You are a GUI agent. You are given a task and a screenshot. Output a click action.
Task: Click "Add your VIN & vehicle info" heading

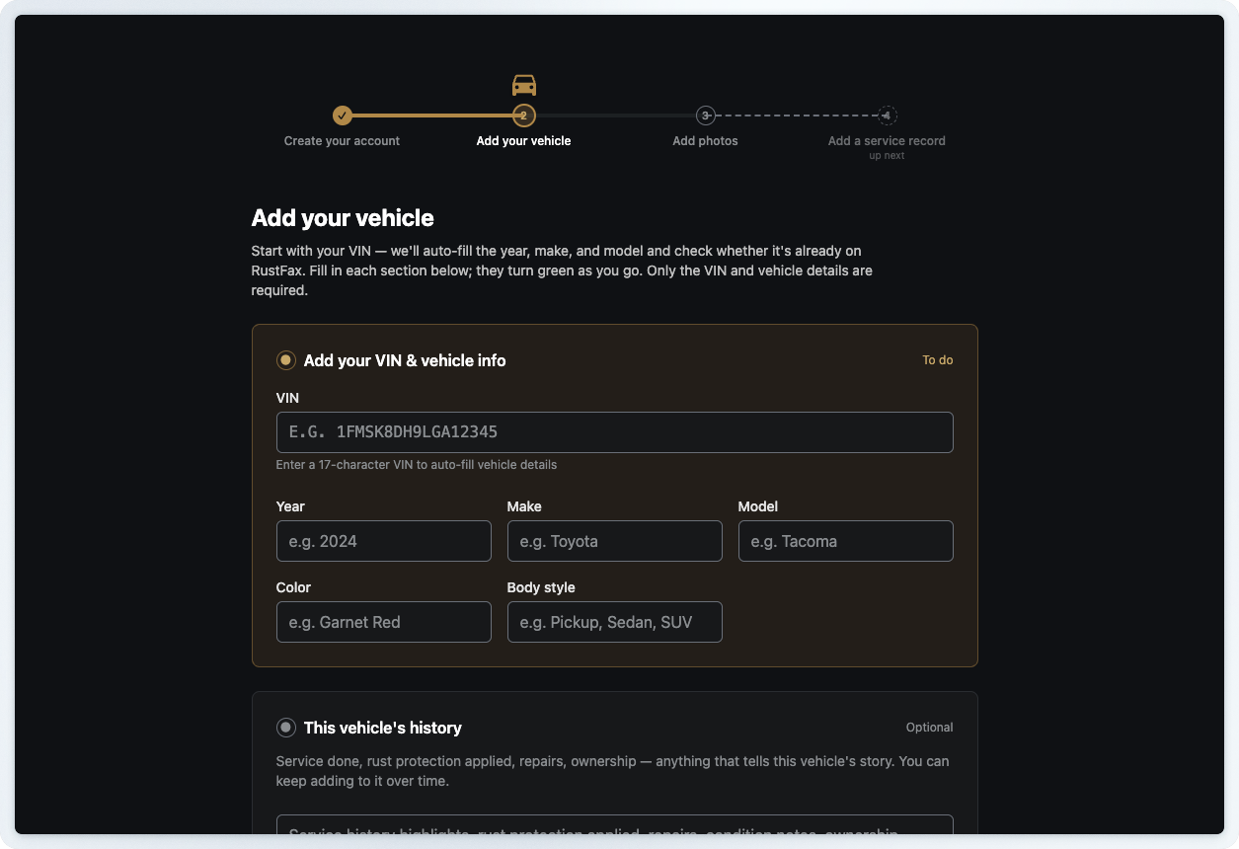[405, 360]
